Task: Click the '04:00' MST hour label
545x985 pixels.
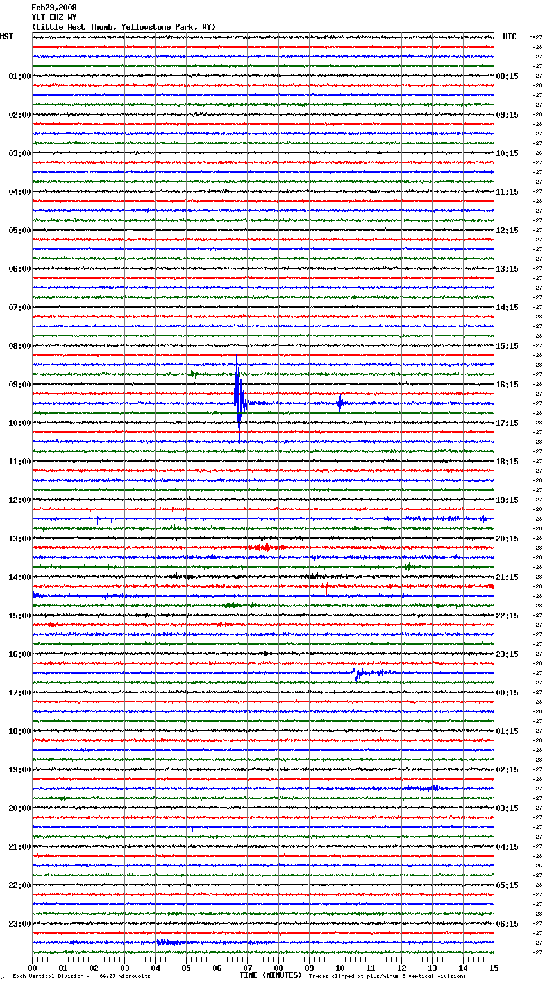Action: (x=20, y=192)
